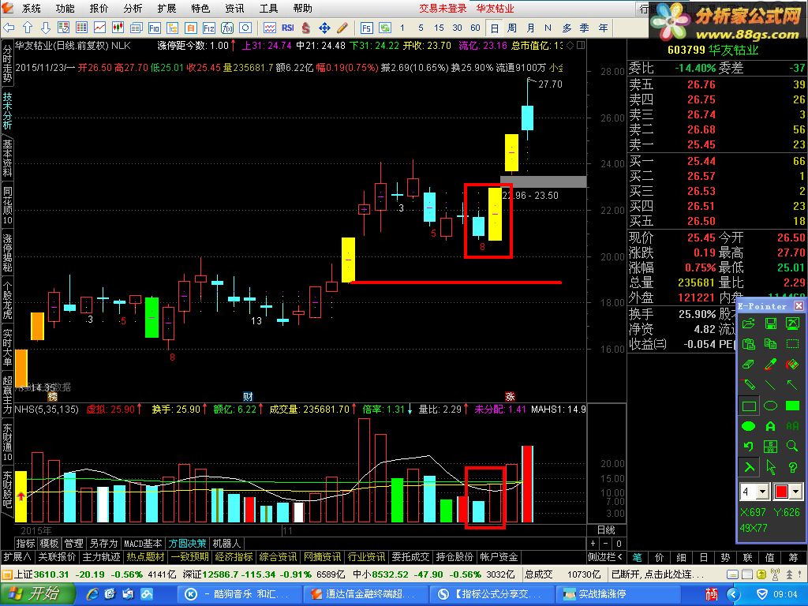Open the candlestick chart toolbar icon
This screenshot has height=606, width=808.
[118, 28]
